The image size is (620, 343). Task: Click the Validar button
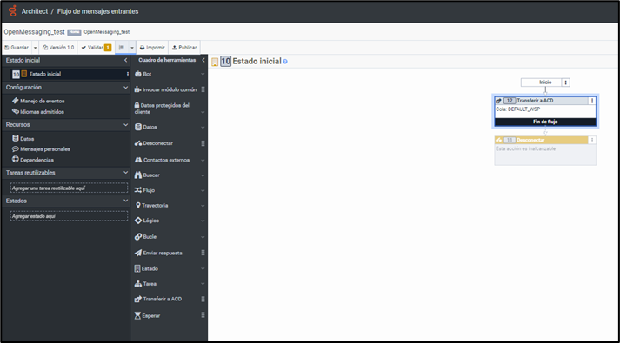point(92,48)
